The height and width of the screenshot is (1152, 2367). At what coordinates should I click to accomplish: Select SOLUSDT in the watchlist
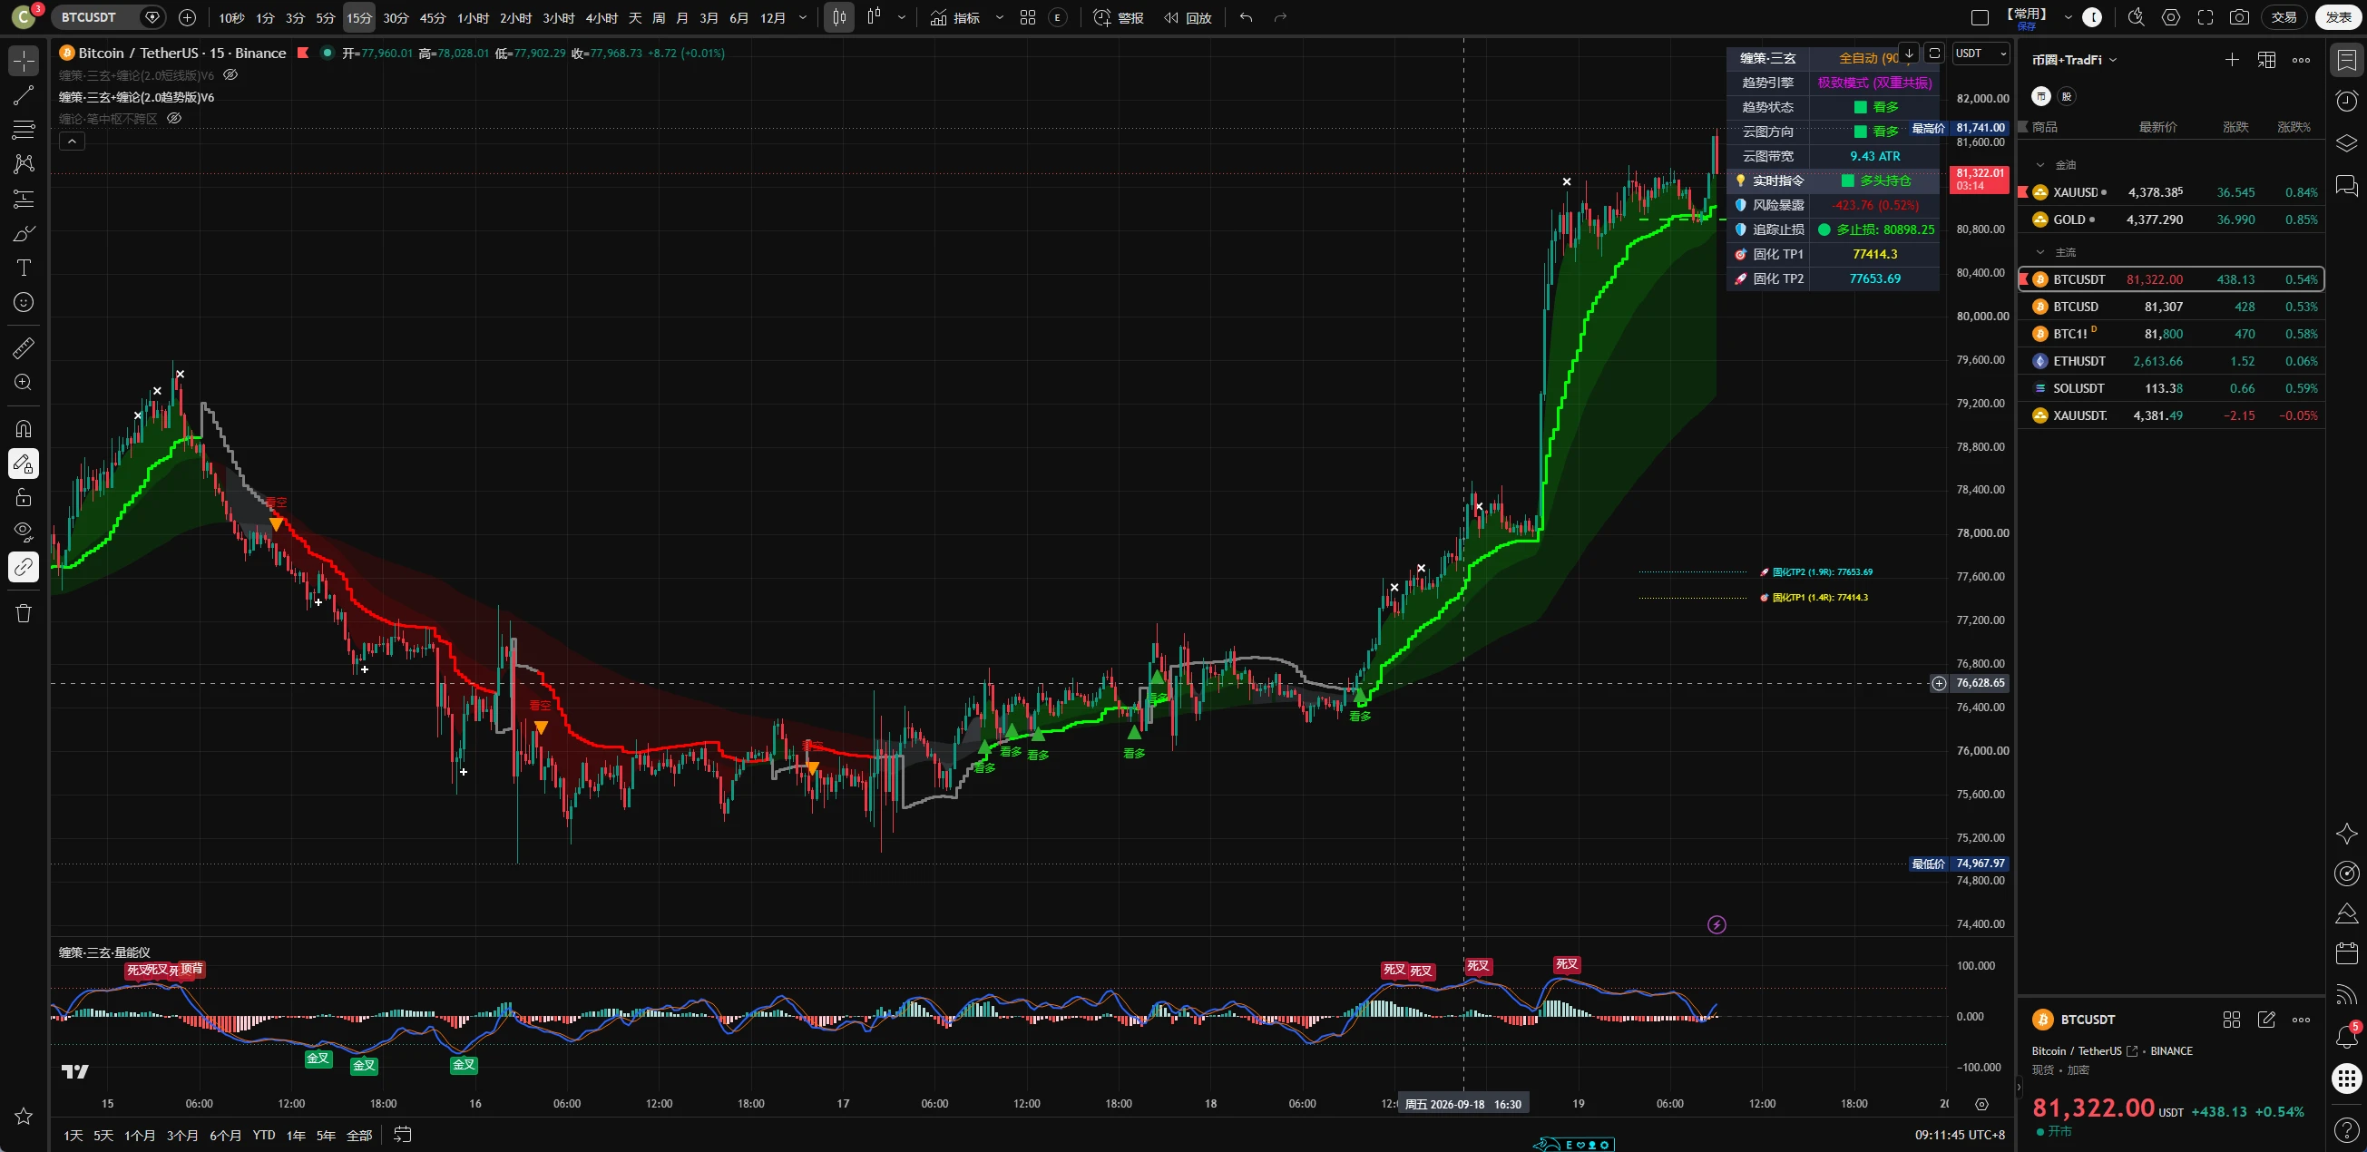point(2171,388)
